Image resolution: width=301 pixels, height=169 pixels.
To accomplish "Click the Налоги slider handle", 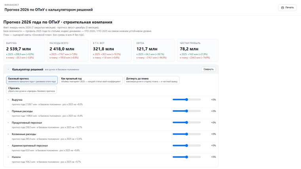I will tap(187, 157).
